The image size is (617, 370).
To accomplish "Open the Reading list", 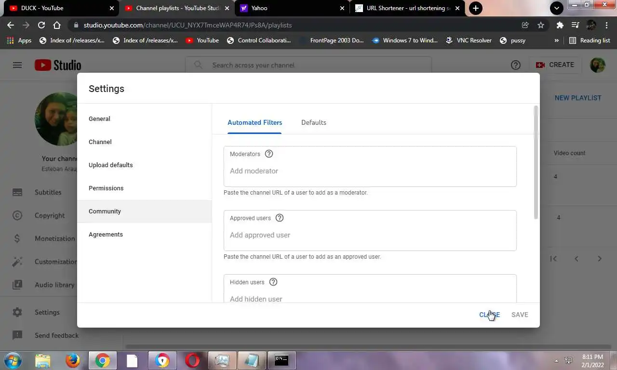I will point(590,40).
